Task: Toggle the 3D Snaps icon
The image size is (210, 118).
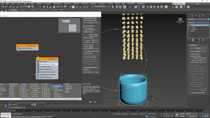Action: [x=77, y=7]
